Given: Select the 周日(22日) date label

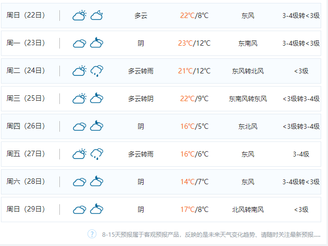Looking at the screenshot, I should 26,15.
